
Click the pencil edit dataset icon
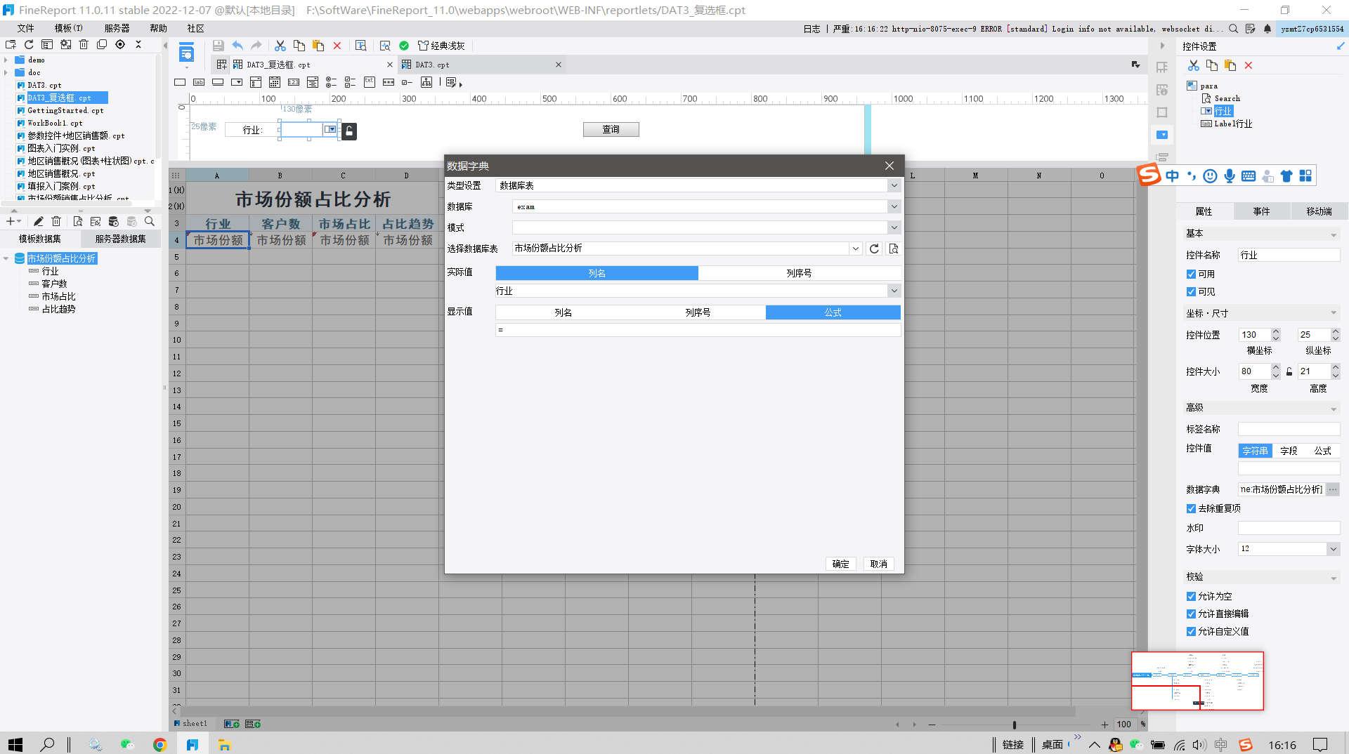coord(39,221)
